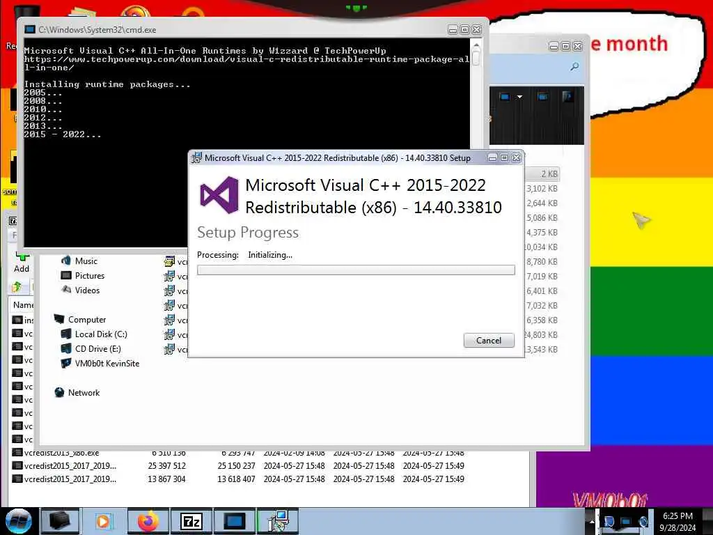Select vcredist2013_x86.exe row in 7-Zip
Viewport: 713px width, 535px height.
(x=61, y=453)
